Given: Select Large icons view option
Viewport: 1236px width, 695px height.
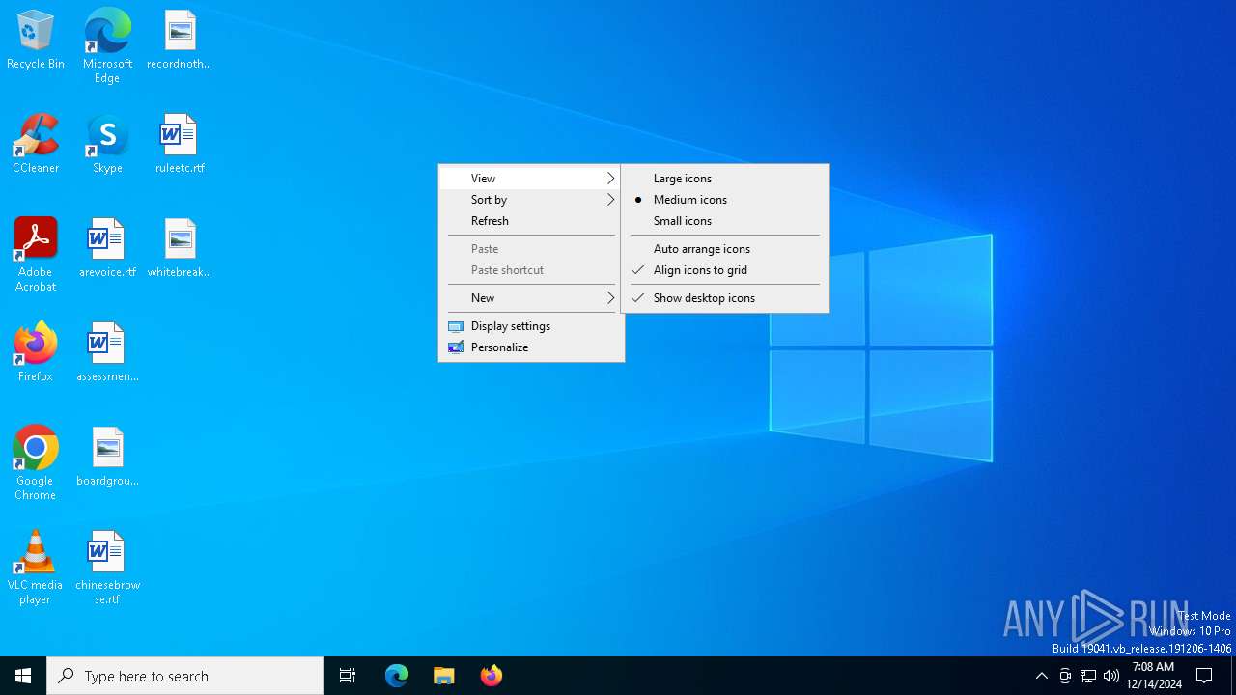Looking at the screenshot, I should click(724, 179).
